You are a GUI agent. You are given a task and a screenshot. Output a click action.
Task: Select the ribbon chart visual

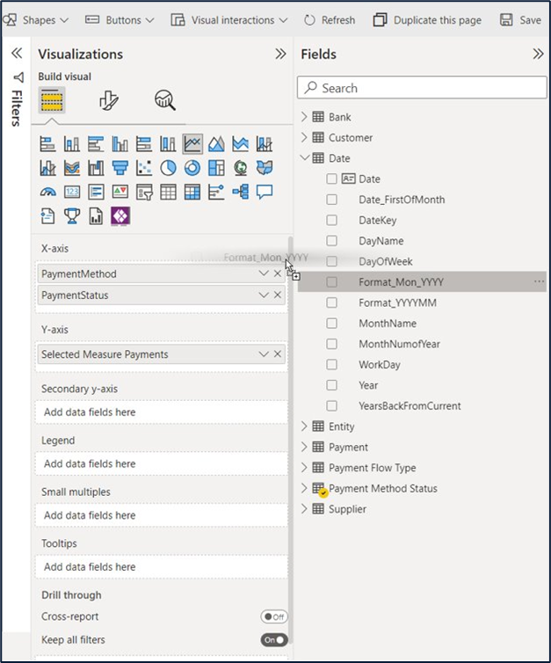click(72, 168)
